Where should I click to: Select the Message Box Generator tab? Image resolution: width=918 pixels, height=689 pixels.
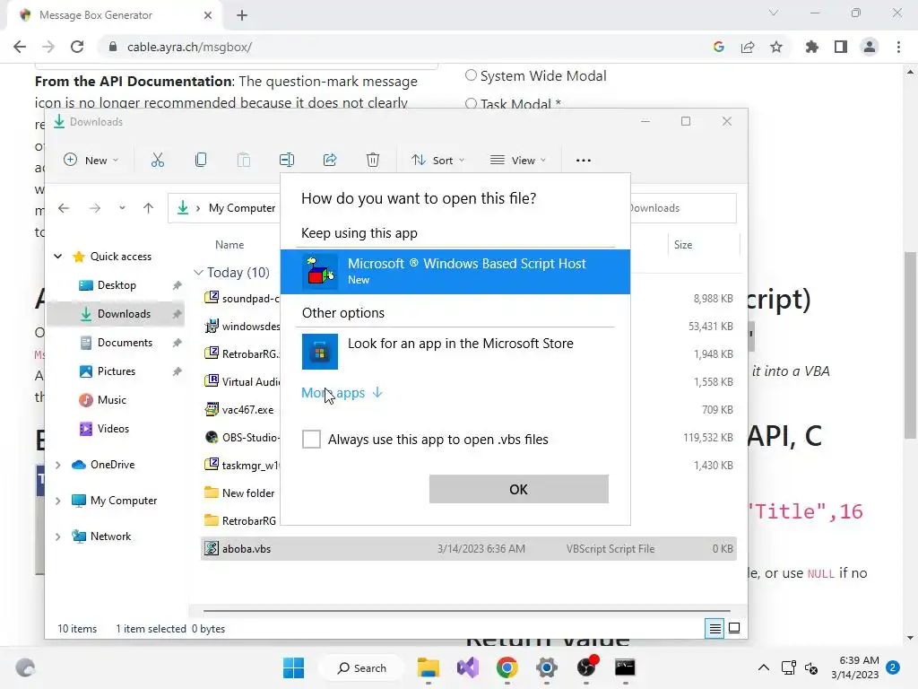click(115, 15)
